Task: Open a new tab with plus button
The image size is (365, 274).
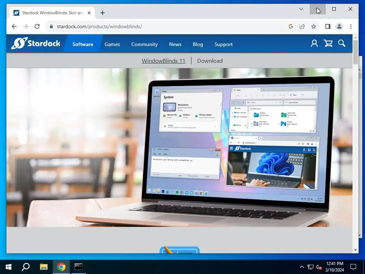Action: 103,13
